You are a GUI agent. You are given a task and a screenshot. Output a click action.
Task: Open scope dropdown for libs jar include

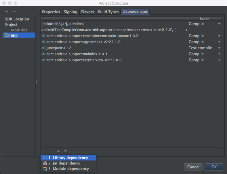point(219,24)
